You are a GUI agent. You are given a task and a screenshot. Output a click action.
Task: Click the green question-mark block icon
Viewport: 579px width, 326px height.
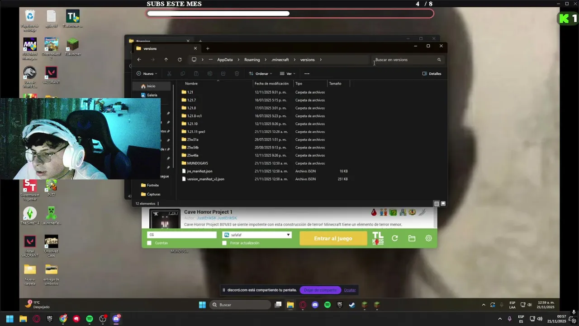393,212
